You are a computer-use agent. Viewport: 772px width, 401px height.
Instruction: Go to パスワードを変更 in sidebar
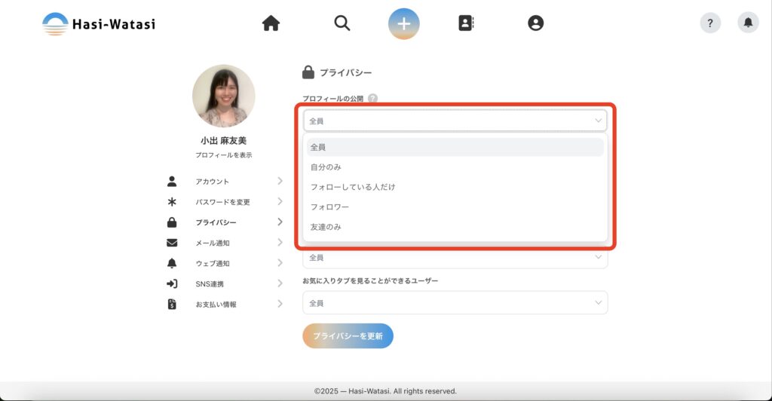(224, 202)
